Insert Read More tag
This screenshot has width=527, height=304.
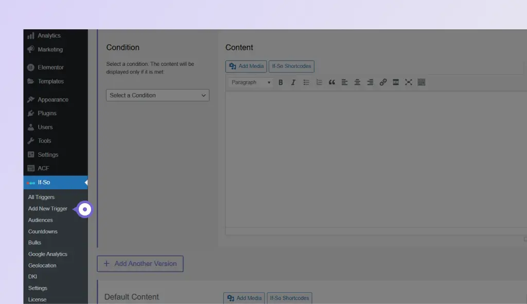pyautogui.click(x=396, y=82)
